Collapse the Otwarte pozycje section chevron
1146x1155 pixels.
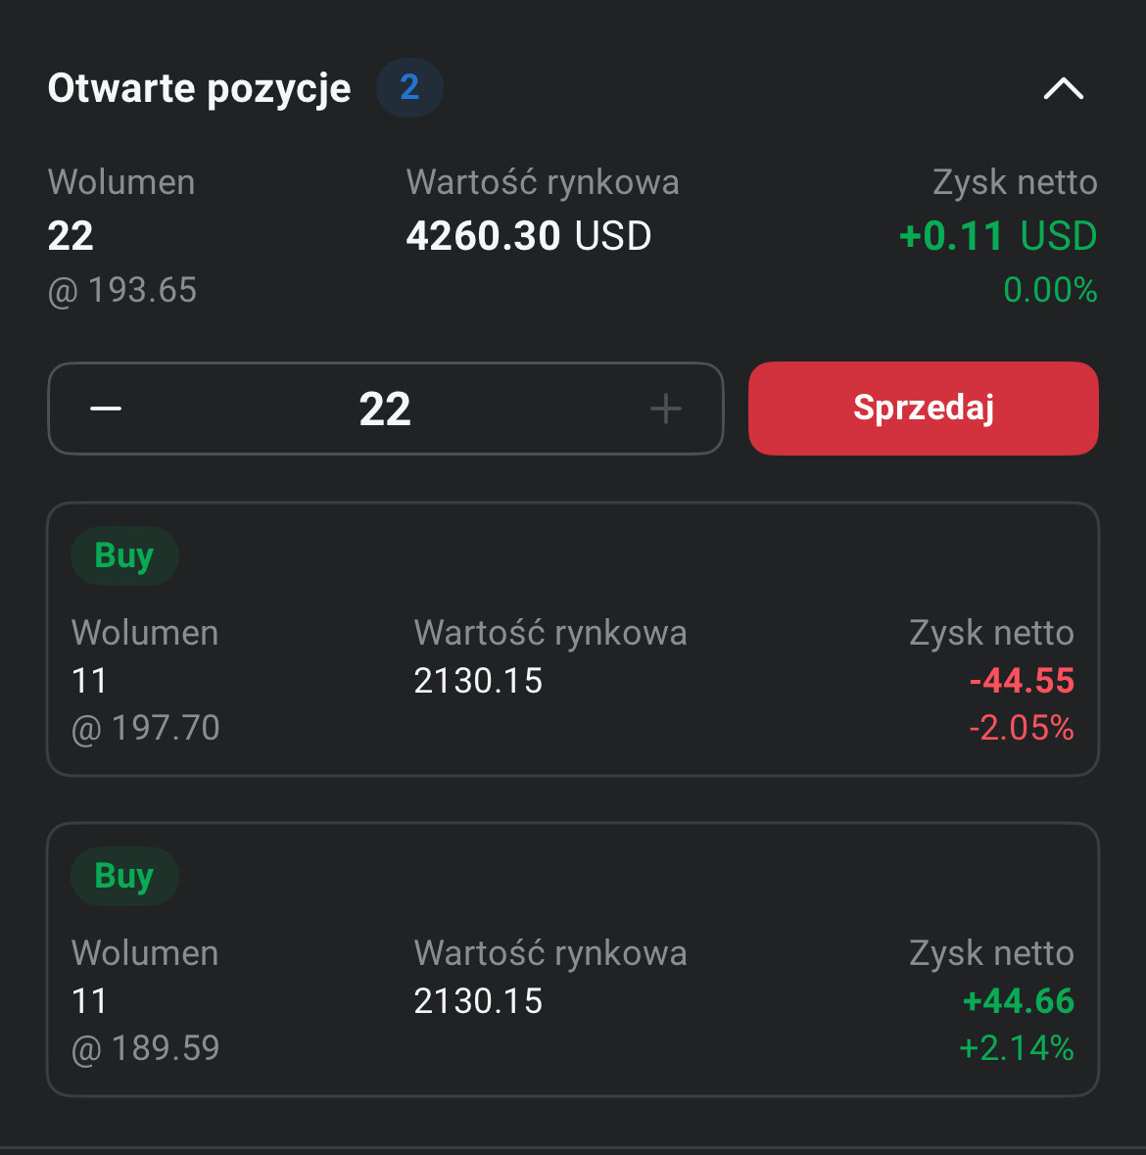click(x=1063, y=89)
